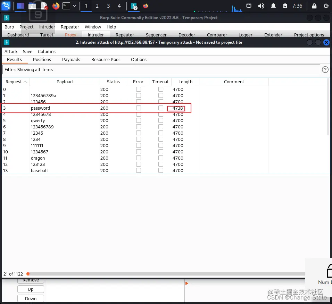Toggle Error checkbox for password row
332x304 pixels.
(x=139, y=108)
